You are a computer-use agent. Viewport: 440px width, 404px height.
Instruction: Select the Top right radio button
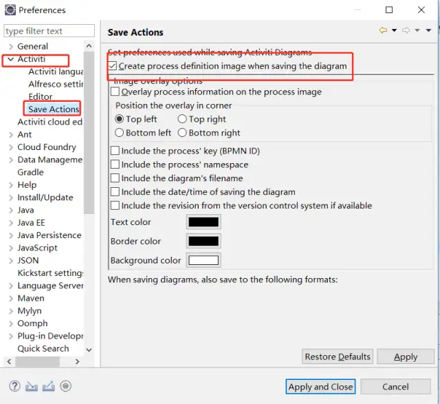(182, 119)
